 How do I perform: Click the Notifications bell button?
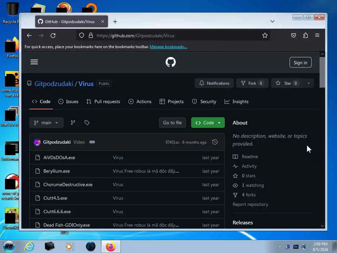point(214,83)
